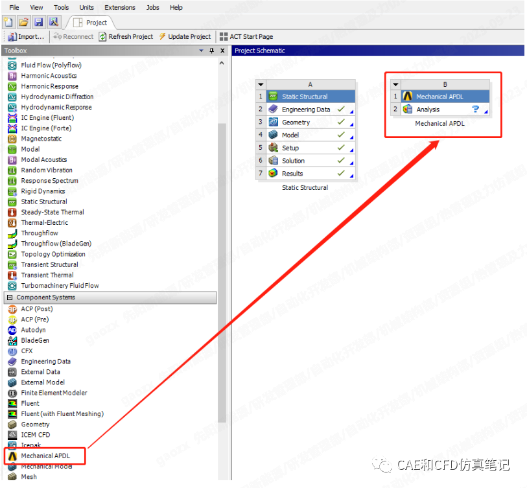
Task: Select the Fluid Flow (Polyflow) icon
Action: (x=12, y=65)
